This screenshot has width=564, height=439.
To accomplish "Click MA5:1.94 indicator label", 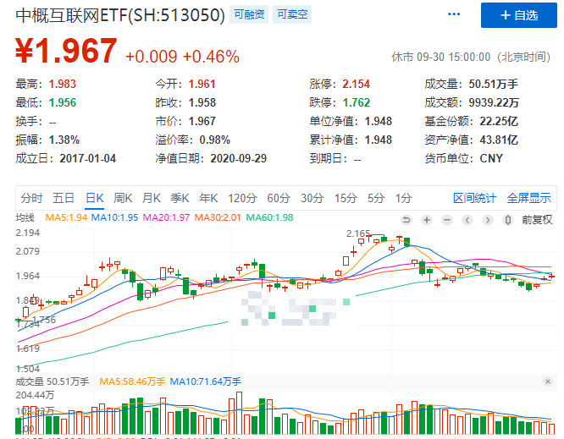I will [x=66, y=217].
